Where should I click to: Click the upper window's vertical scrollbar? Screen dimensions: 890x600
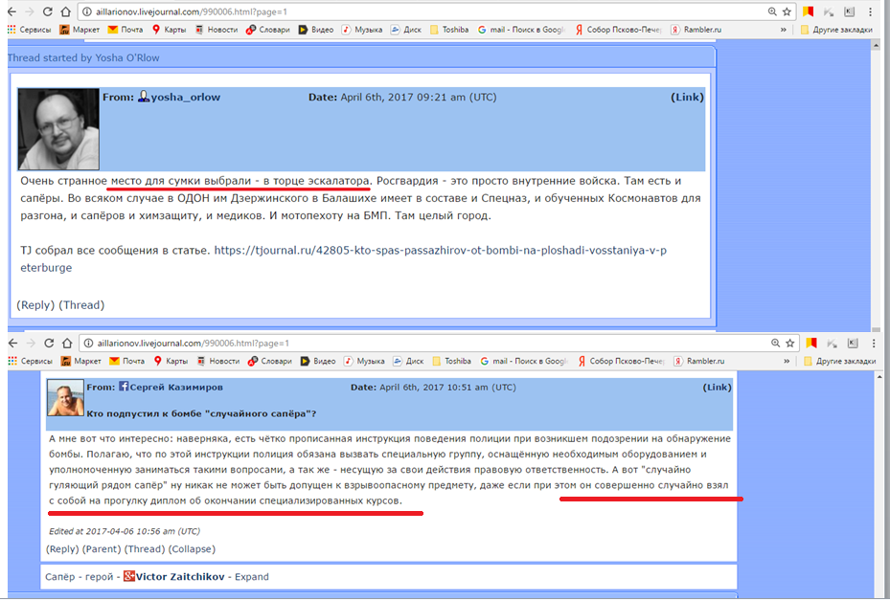(x=876, y=185)
